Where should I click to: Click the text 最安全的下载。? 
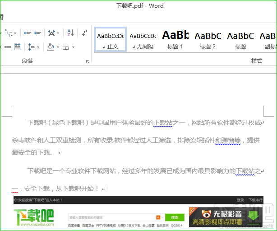[32, 152]
